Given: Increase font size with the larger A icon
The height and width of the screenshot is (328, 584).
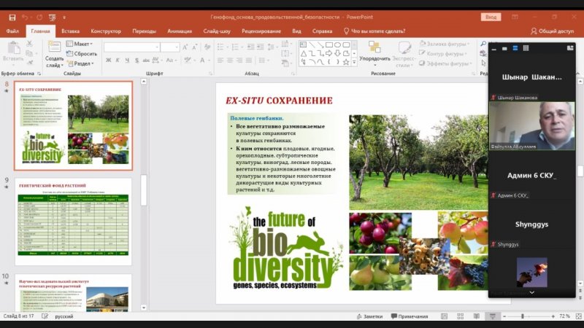Looking at the screenshot, I should 185,47.
